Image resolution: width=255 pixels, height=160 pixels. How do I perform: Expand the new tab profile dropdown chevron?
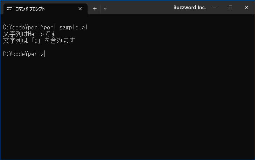(105, 9)
